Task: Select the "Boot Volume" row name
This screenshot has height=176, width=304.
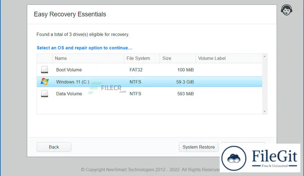Action: point(69,70)
